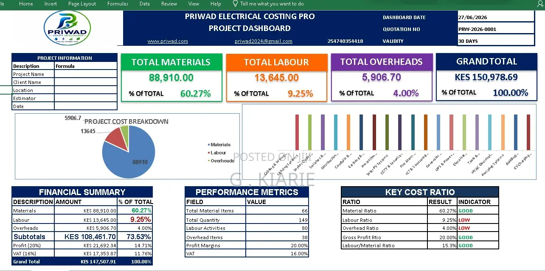Click the priwad2024@gmail.com email link
The width and height of the screenshot is (545, 271).
pyautogui.click(x=263, y=41)
